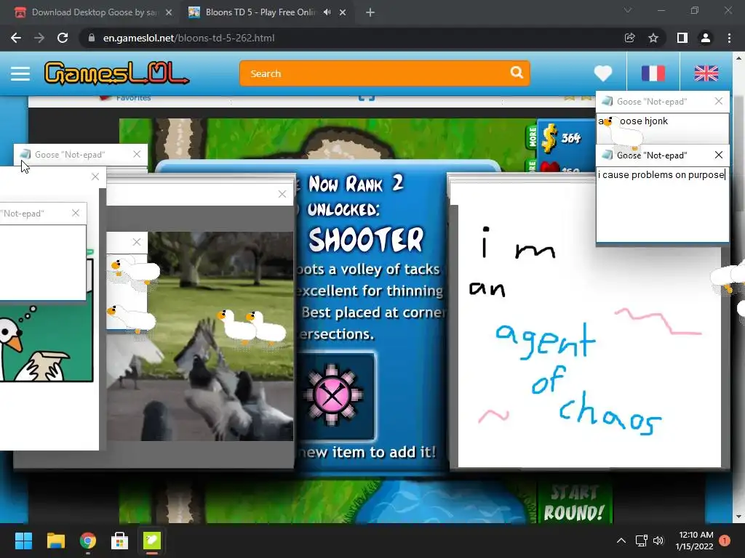Click the page scrollbar up arrow
Image resolution: width=745 pixels, height=558 pixels.
coord(738,58)
